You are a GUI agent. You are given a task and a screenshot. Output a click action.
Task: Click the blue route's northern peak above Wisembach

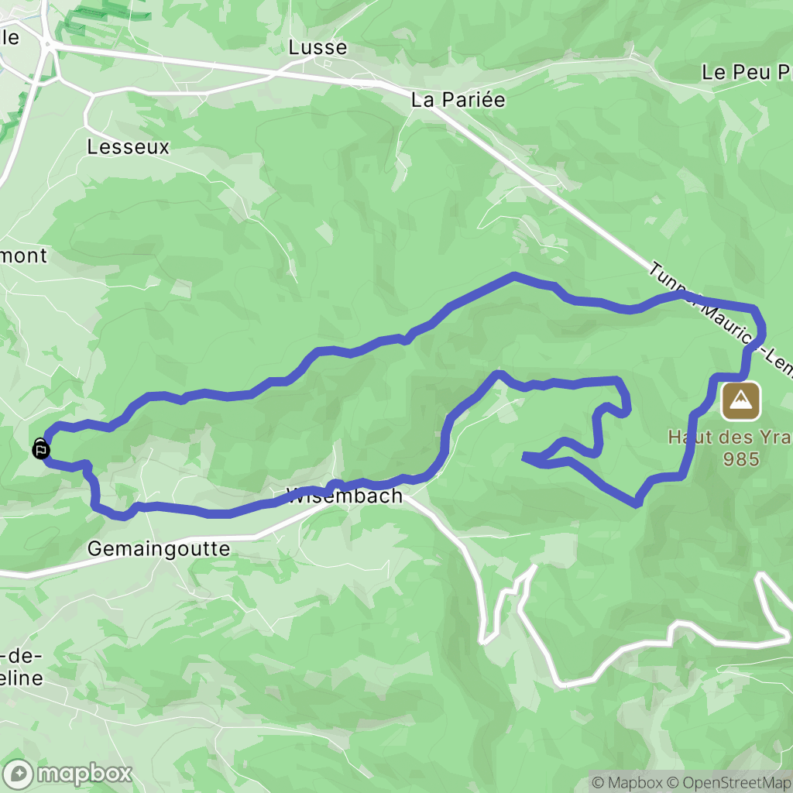click(x=514, y=276)
